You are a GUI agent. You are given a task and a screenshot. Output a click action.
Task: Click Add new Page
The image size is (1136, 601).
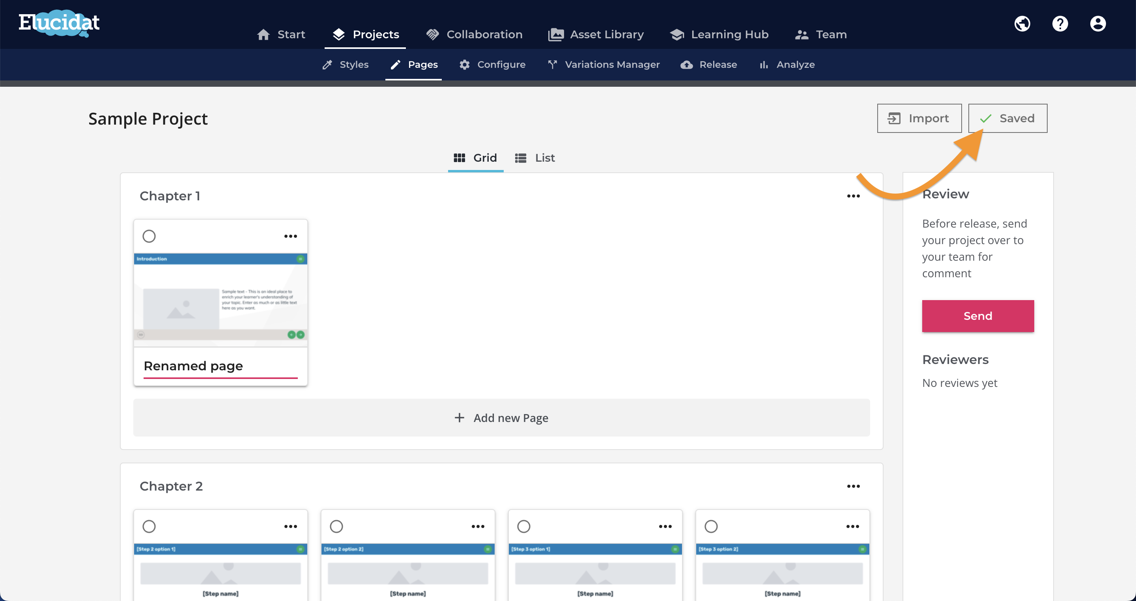click(x=501, y=418)
